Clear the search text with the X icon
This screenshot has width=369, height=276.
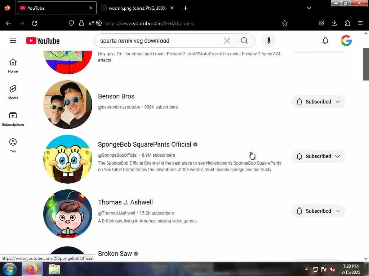coord(227,41)
